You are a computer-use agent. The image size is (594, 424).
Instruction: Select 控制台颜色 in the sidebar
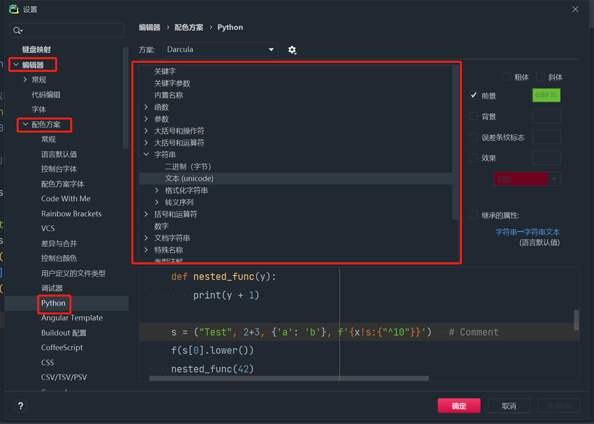[59, 258]
